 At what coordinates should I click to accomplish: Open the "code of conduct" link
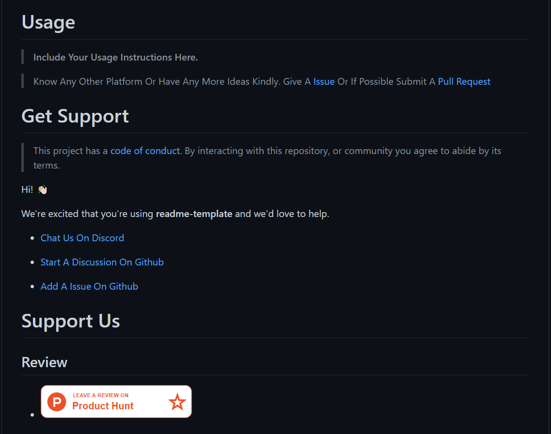point(145,151)
